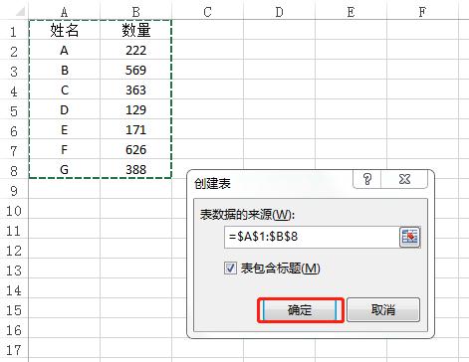The height and width of the screenshot is (362, 469).
Task: Click cell A3 with name B
Action: click(x=65, y=70)
